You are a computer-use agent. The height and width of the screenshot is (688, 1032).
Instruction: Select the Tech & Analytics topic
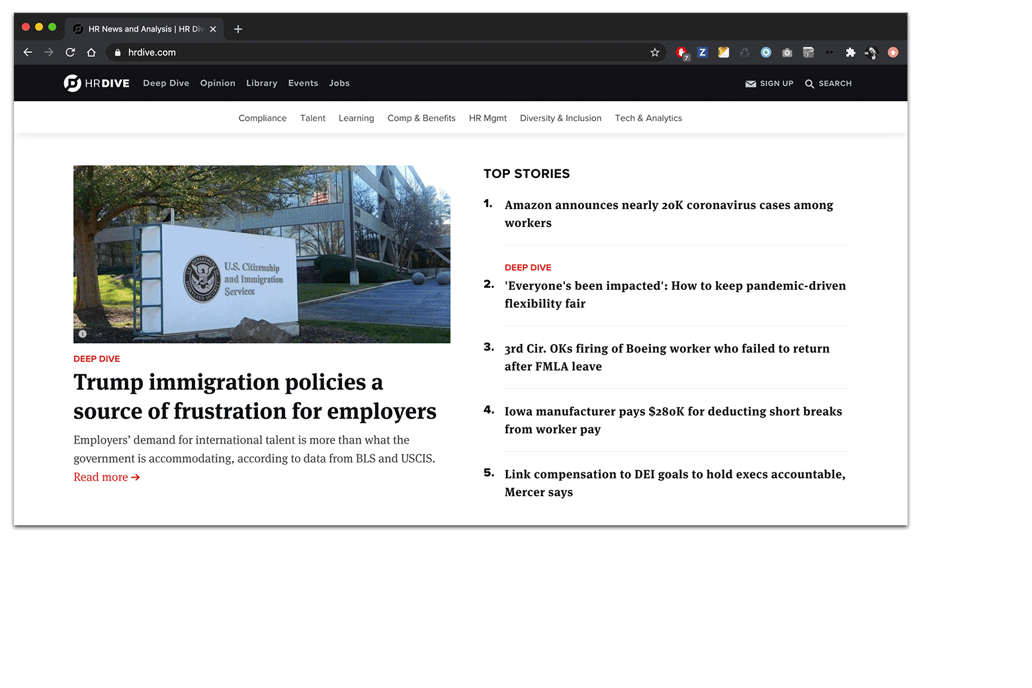[x=648, y=118]
